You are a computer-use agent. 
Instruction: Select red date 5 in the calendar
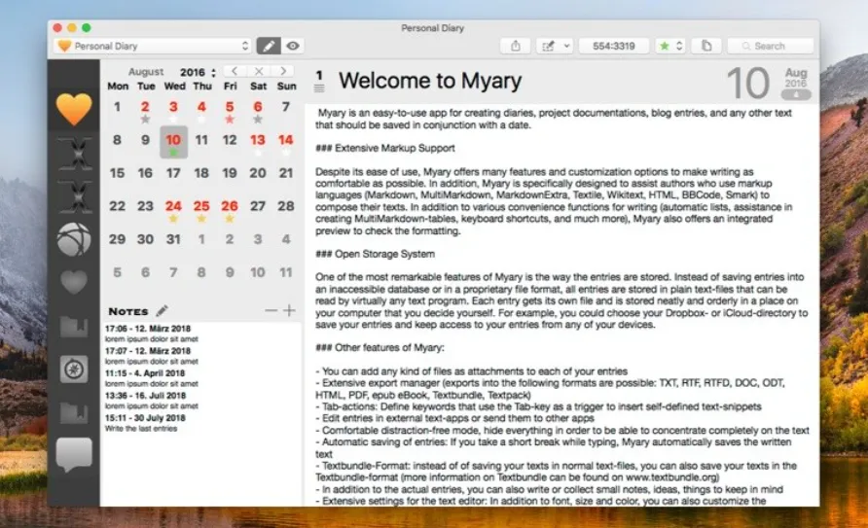click(x=230, y=107)
